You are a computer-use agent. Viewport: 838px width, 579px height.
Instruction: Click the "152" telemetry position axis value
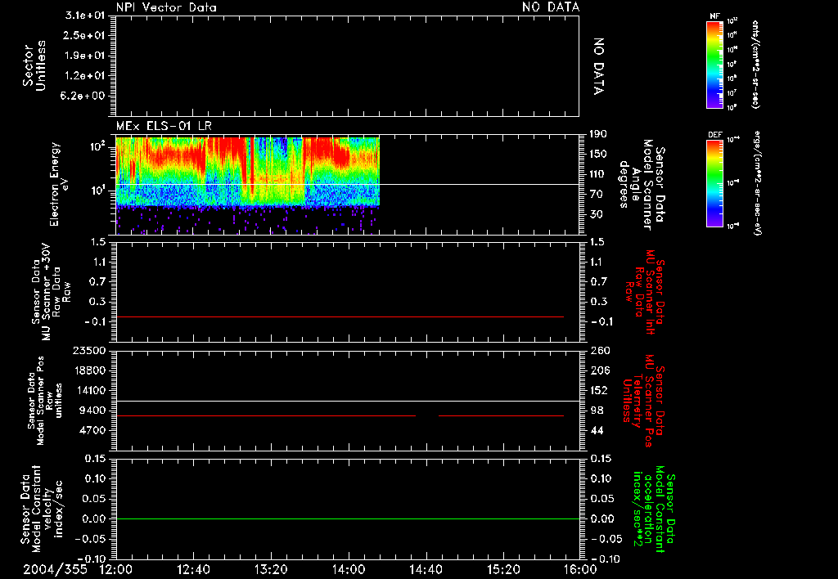(599, 390)
